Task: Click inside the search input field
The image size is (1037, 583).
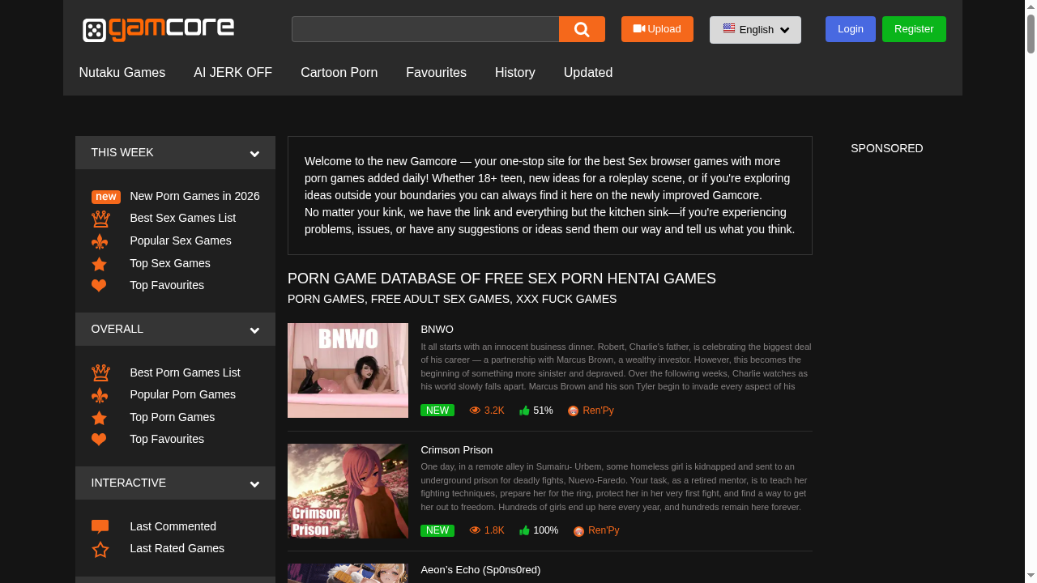Action: click(425, 29)
